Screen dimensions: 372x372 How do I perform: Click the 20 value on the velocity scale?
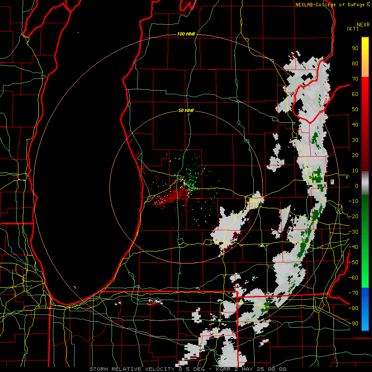click(x=355, y=155)
